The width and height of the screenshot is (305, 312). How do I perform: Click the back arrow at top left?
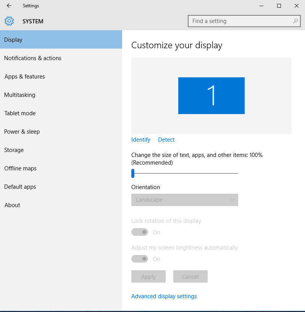coord(8,5)
